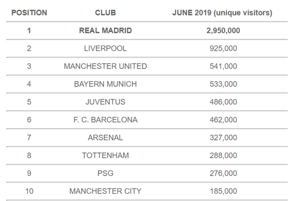
Task: Click the POSITION column header
Action: click(x=29, y=13)
